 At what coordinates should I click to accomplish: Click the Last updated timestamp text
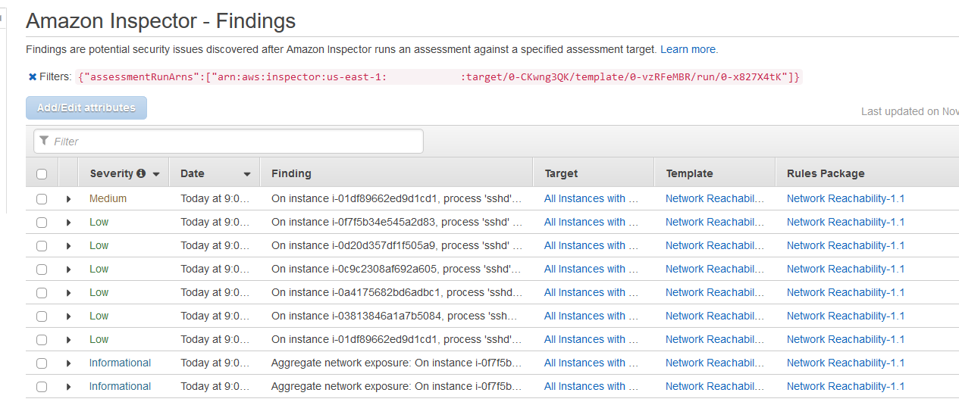click(910, 111)
